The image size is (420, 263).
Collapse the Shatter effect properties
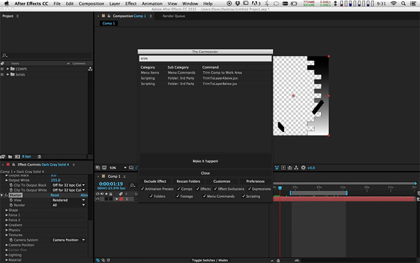(2, 196)
